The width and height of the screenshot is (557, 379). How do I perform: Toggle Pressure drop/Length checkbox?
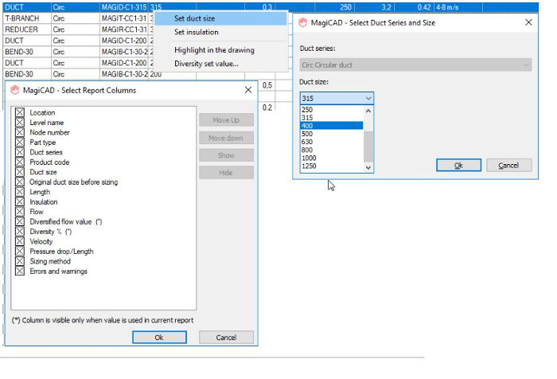tap(20, 252)
